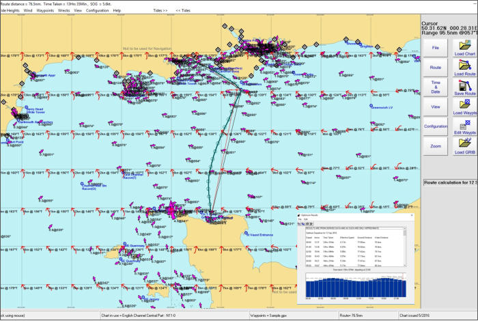Advance tides with Tides >> button
This screenshot has height=321, width=478.
point(160,11)
